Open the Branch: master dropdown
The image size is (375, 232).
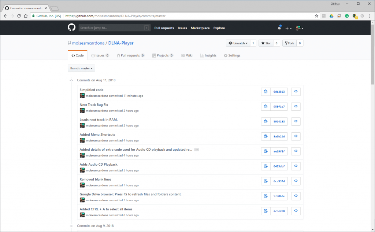click(x=81, y=68)
